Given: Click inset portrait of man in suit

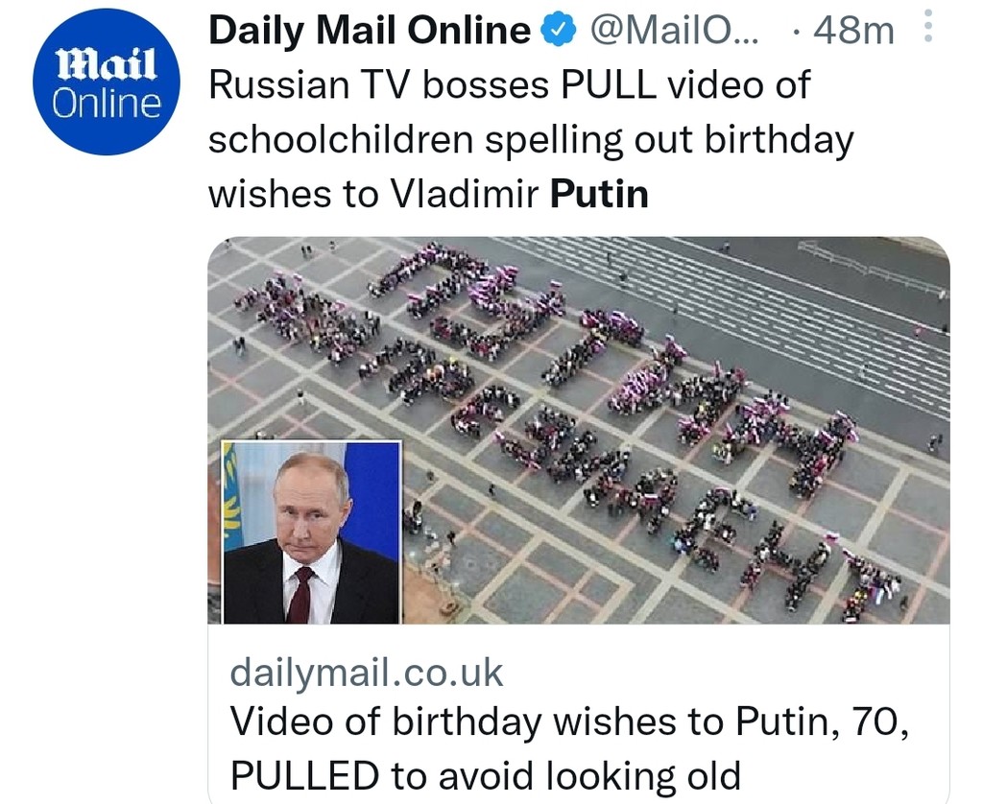Looking at the screenshot, I should [x=312, y=537].
